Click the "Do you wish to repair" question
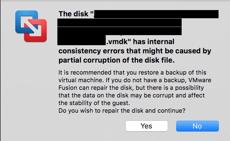Viewport: 230px width, 141px height. point(122,111)
